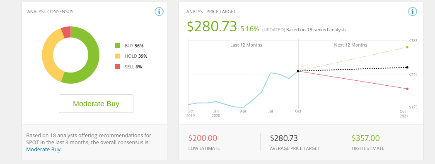Select the red Sell donut segment

[x=67, y=32]
